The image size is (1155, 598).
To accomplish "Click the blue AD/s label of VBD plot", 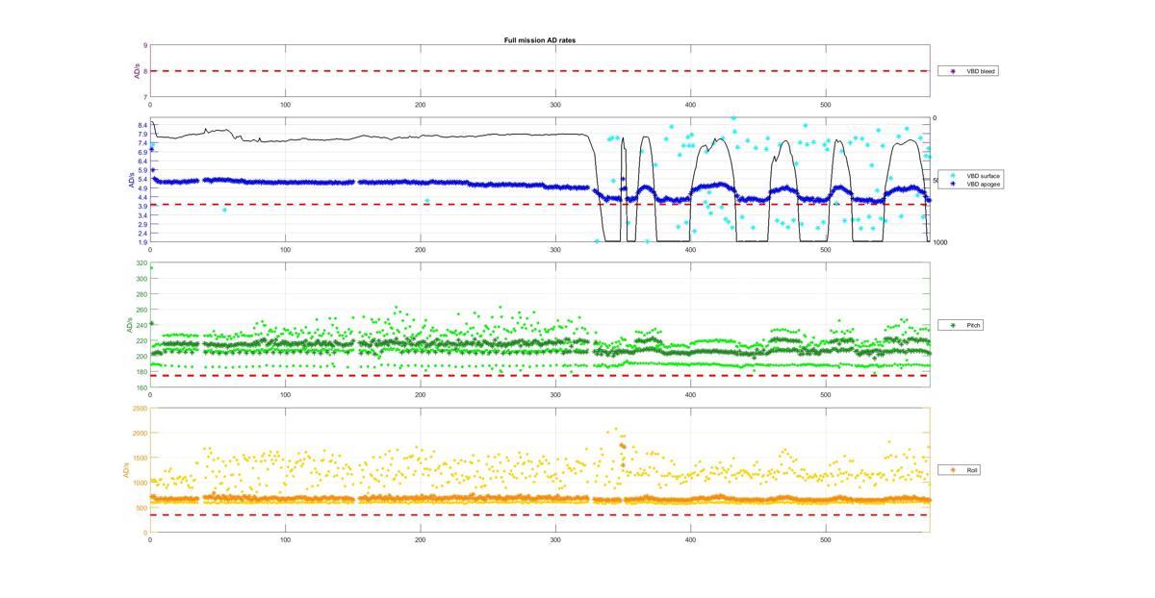I will tap(130, 181).
